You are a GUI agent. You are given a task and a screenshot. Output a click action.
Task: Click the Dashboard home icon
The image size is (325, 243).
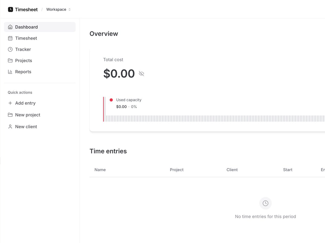(10, 27)
